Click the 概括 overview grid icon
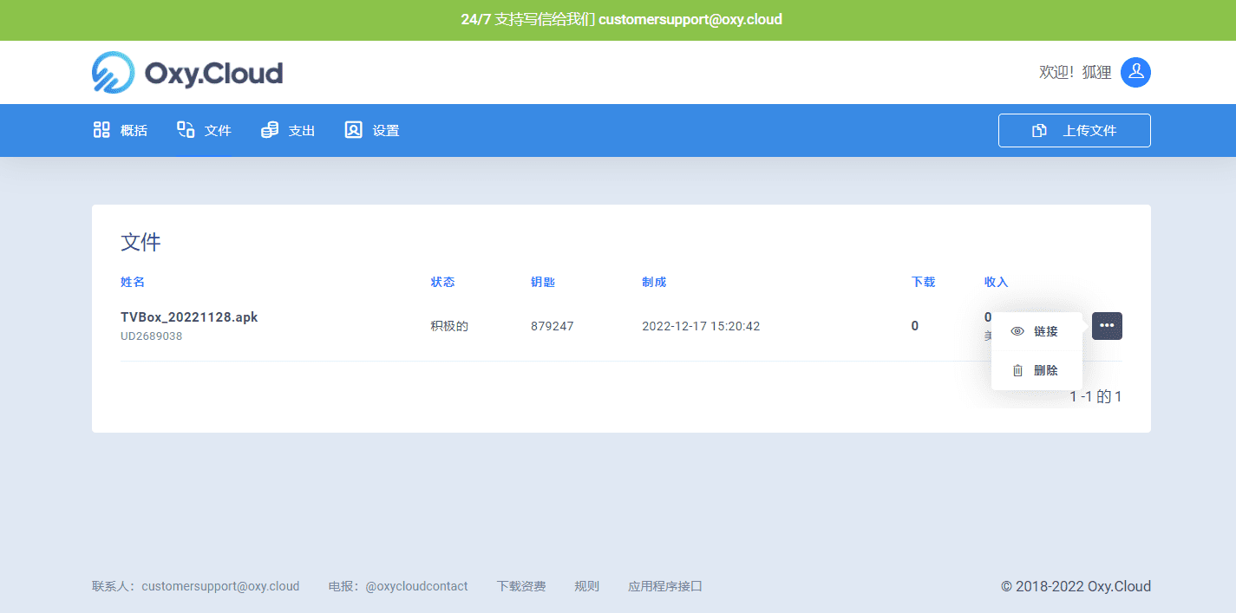The height and width of the screenshot is (613, 1236). 101,130
